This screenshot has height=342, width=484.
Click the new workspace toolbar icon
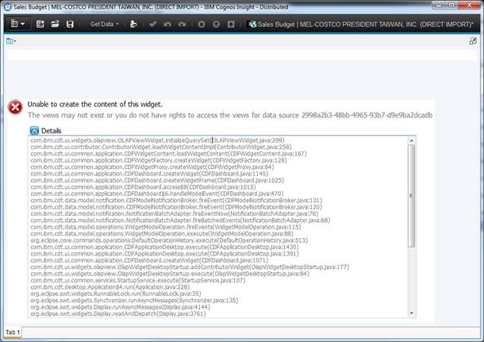40,24
